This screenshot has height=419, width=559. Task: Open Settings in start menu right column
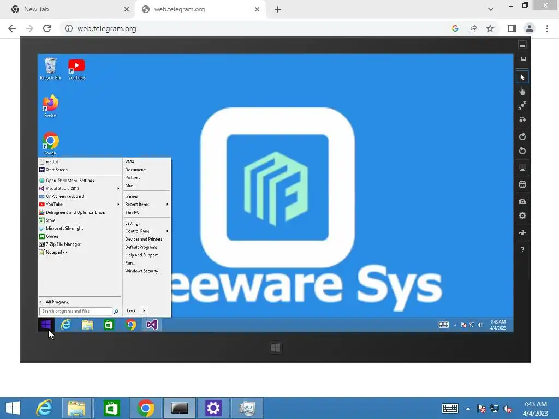click(x=133, y=223)
